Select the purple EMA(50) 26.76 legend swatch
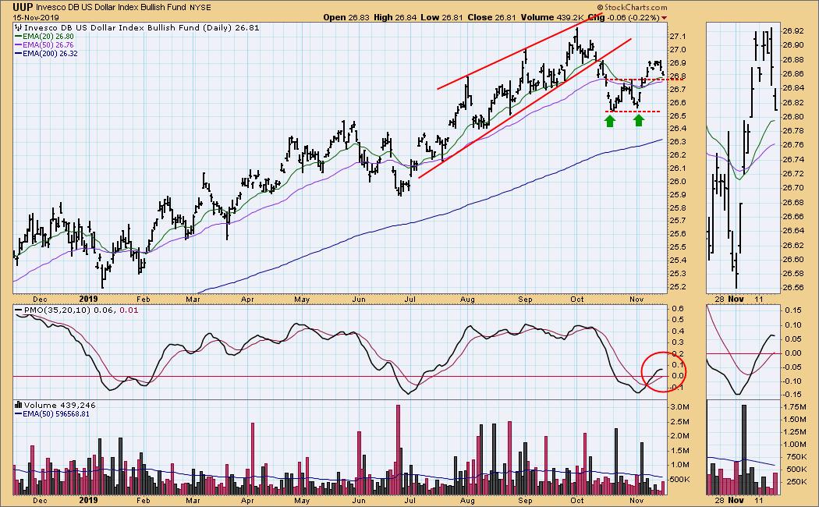 (x=18, y=45)
